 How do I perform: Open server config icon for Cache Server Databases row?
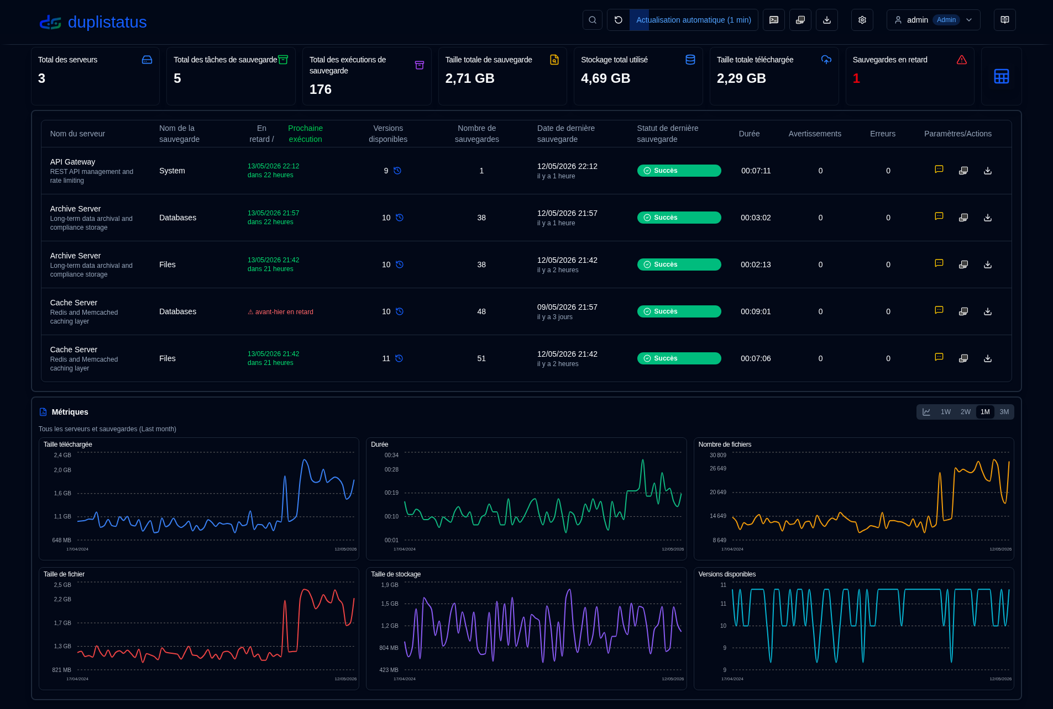(963, 311)
